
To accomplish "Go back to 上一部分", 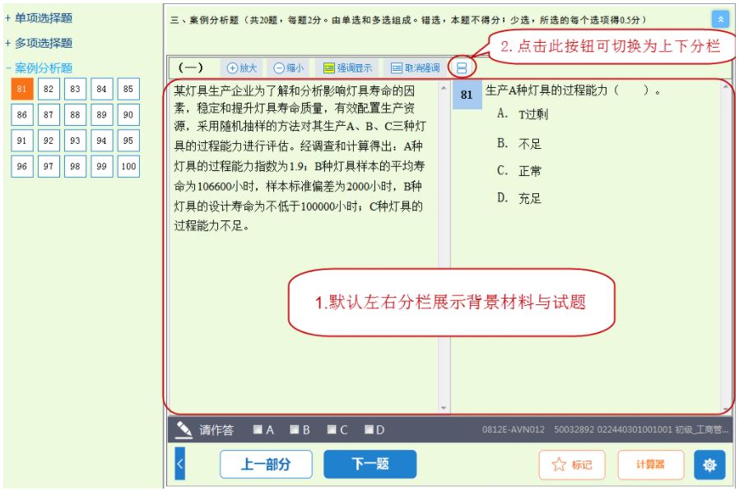I will coord(266,464).
